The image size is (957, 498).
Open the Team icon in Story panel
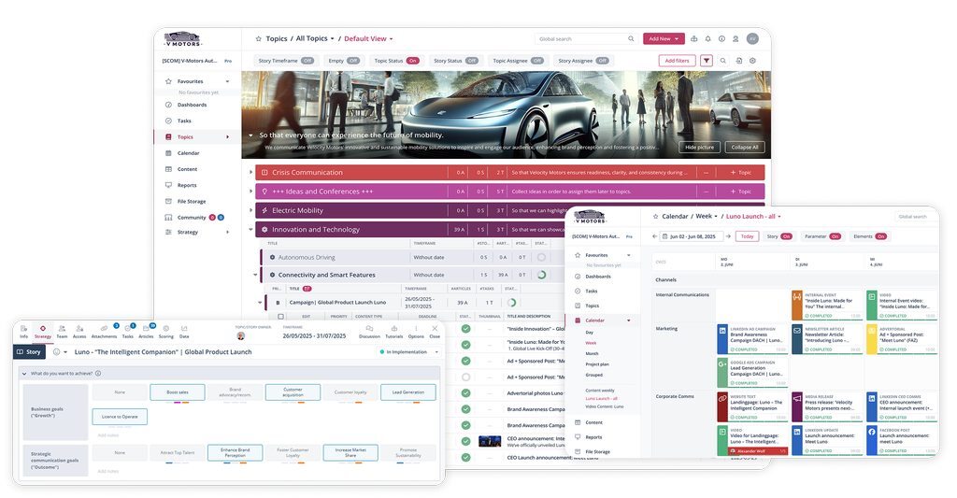coord(62,332)
